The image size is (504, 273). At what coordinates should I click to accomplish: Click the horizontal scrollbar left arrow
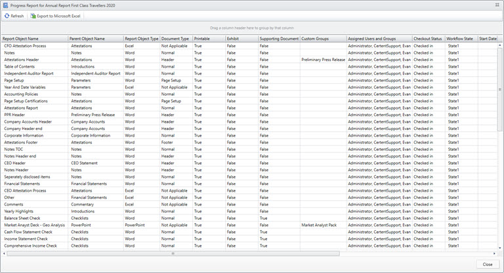click(4, 253)
